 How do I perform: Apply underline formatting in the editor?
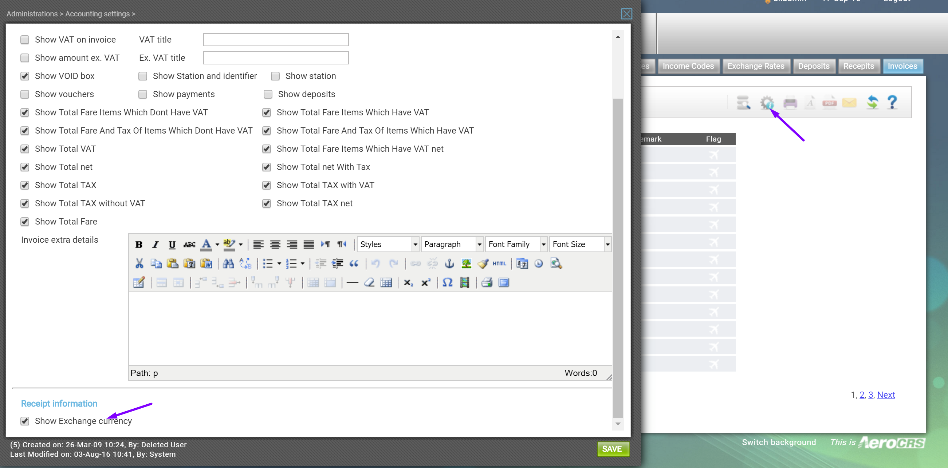pyautogui.click(x=172, y=245)
